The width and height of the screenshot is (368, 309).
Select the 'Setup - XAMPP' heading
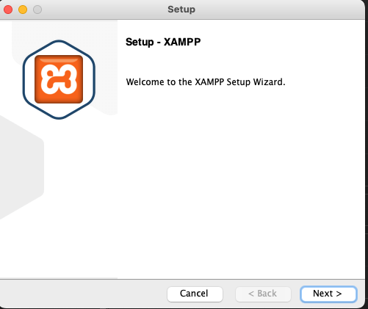[x=163, y=42]
